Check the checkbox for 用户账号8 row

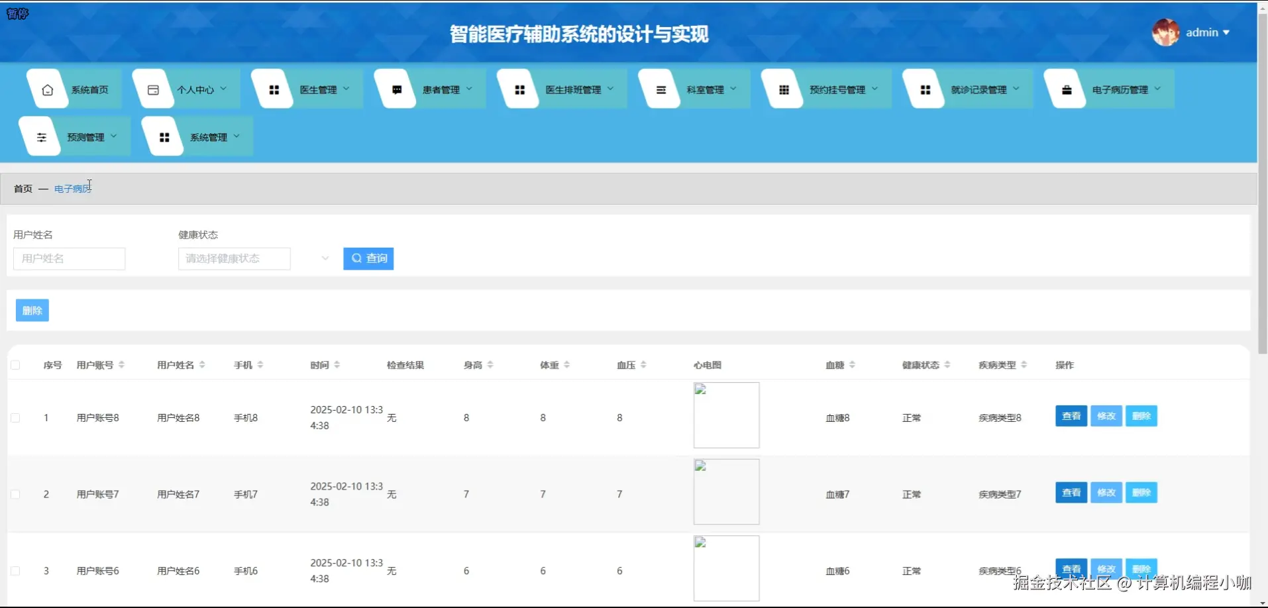point(15,417)
